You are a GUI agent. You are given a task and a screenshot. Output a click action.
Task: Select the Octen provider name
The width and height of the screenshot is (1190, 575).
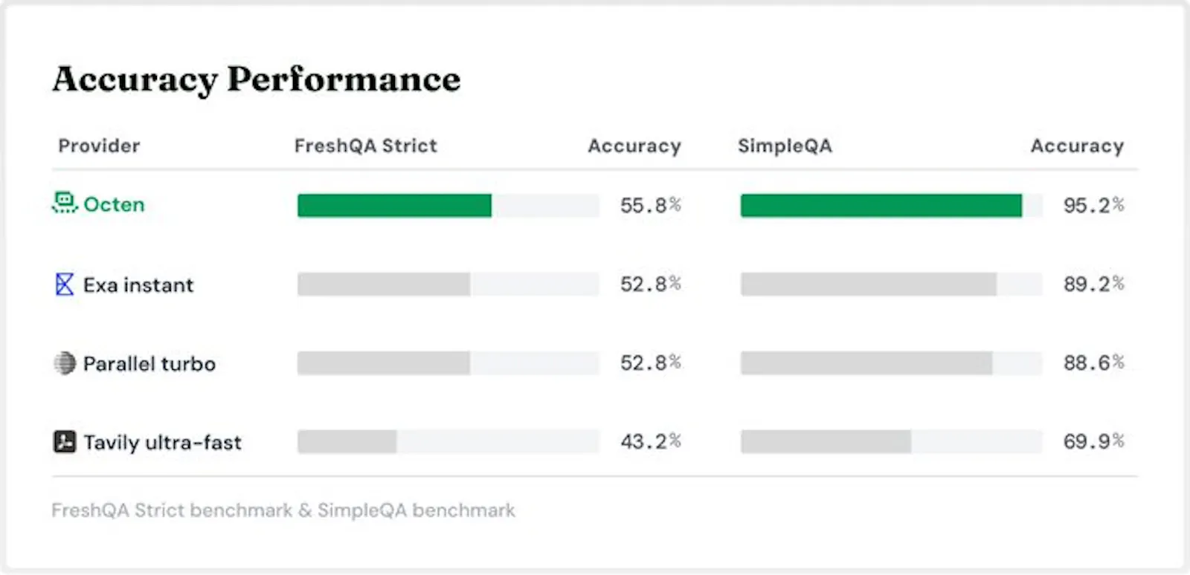[114, 204]
